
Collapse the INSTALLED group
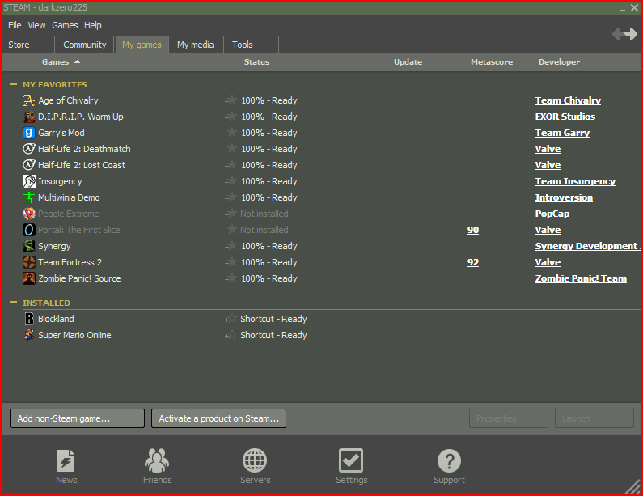tap(13, 303)
